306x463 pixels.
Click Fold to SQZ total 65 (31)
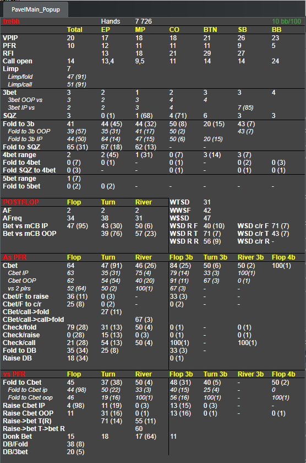tap(78, 147)
